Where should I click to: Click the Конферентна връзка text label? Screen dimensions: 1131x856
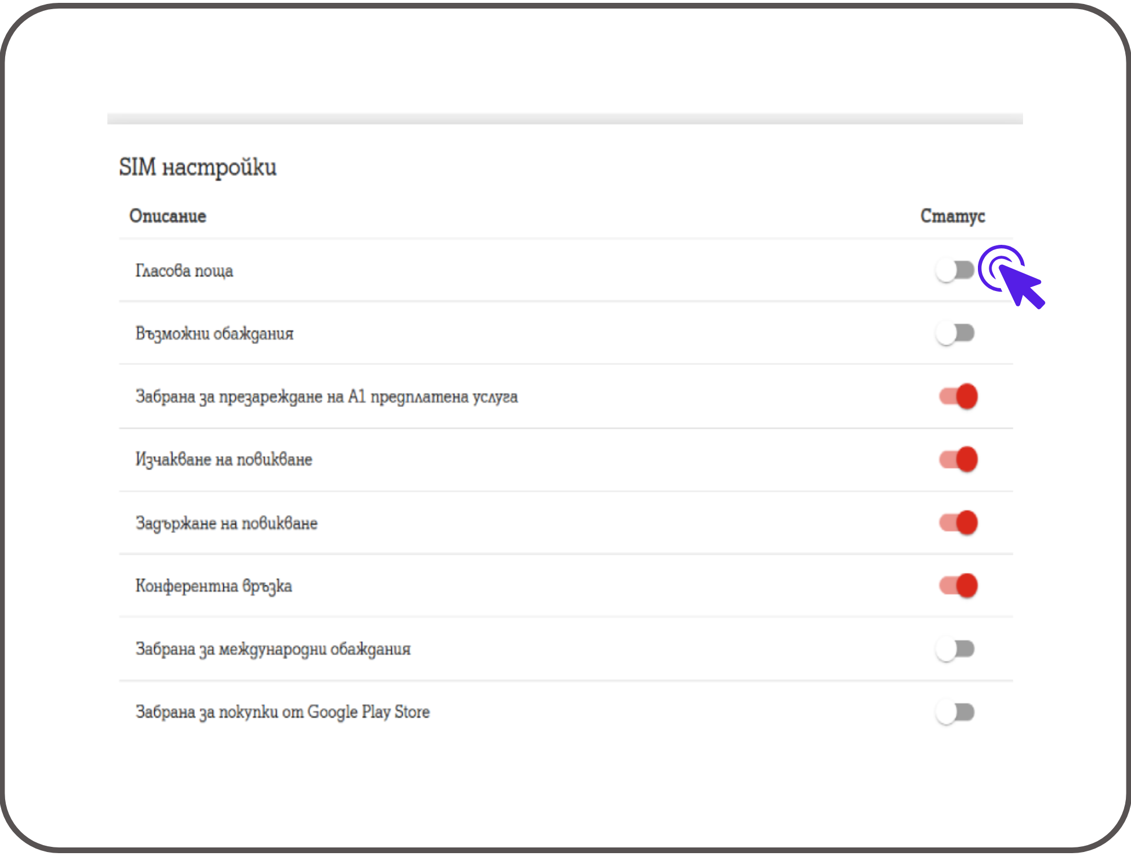coord(214,586)
